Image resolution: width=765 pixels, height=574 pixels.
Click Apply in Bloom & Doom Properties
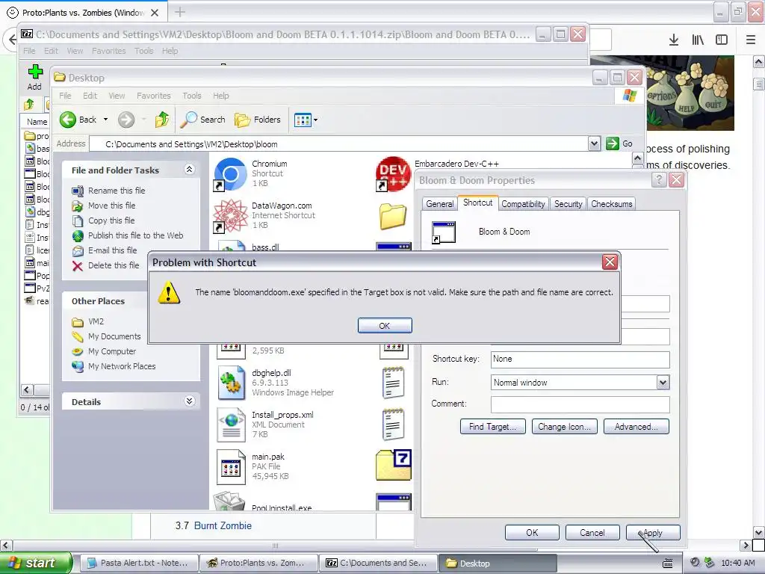[x=653, y=532]
